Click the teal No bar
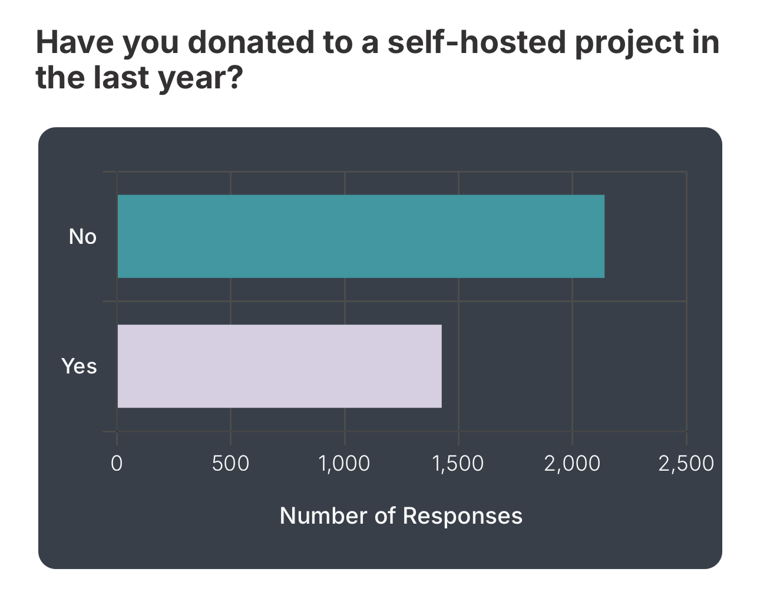The image size is (760, 615). click(361, 236)
